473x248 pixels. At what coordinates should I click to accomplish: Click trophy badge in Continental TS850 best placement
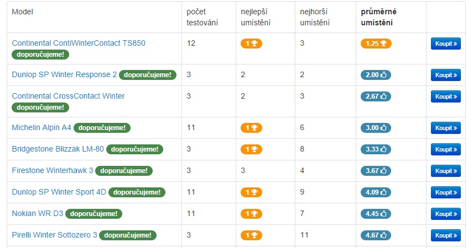pyautogui.click(x=251, y=43)
